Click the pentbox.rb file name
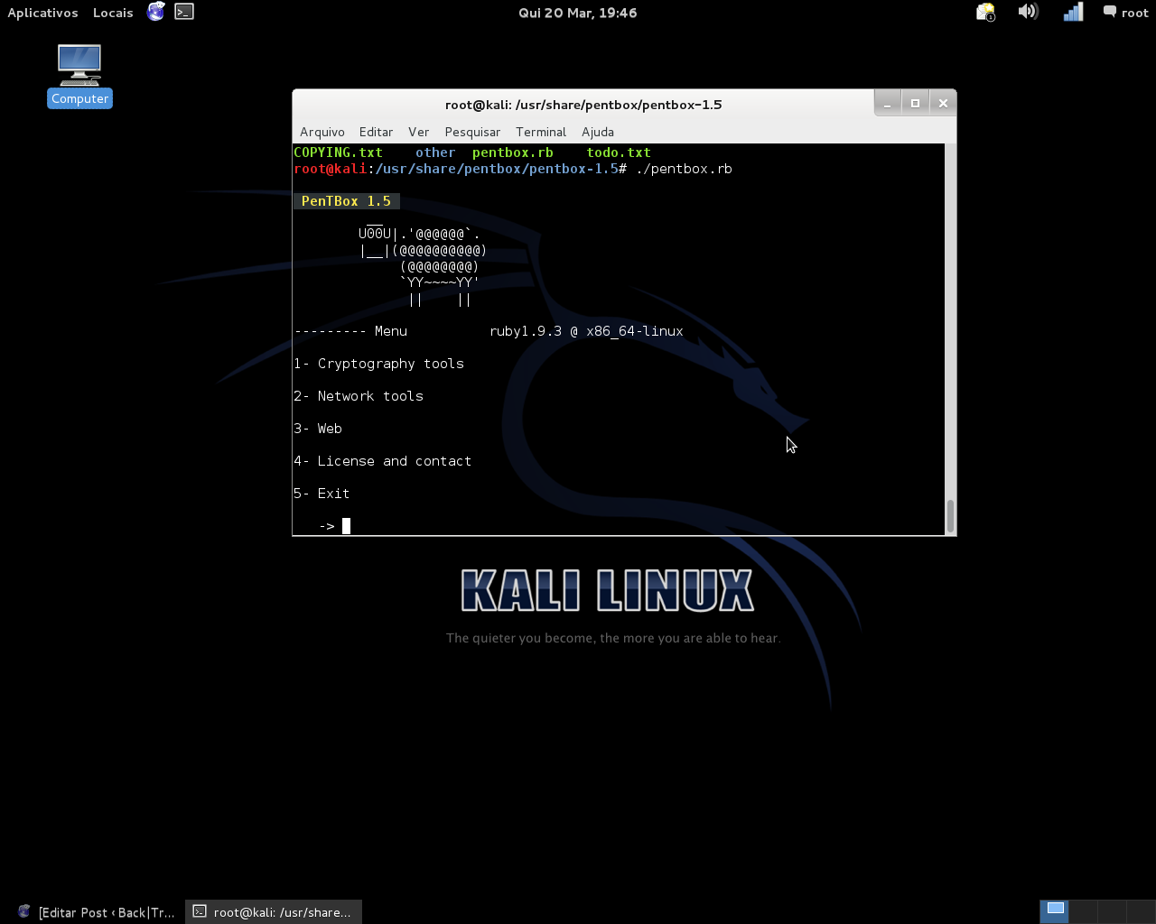The width and height of the screenshot is (1156, 924). pyautogui.click(x=513, y=152)
